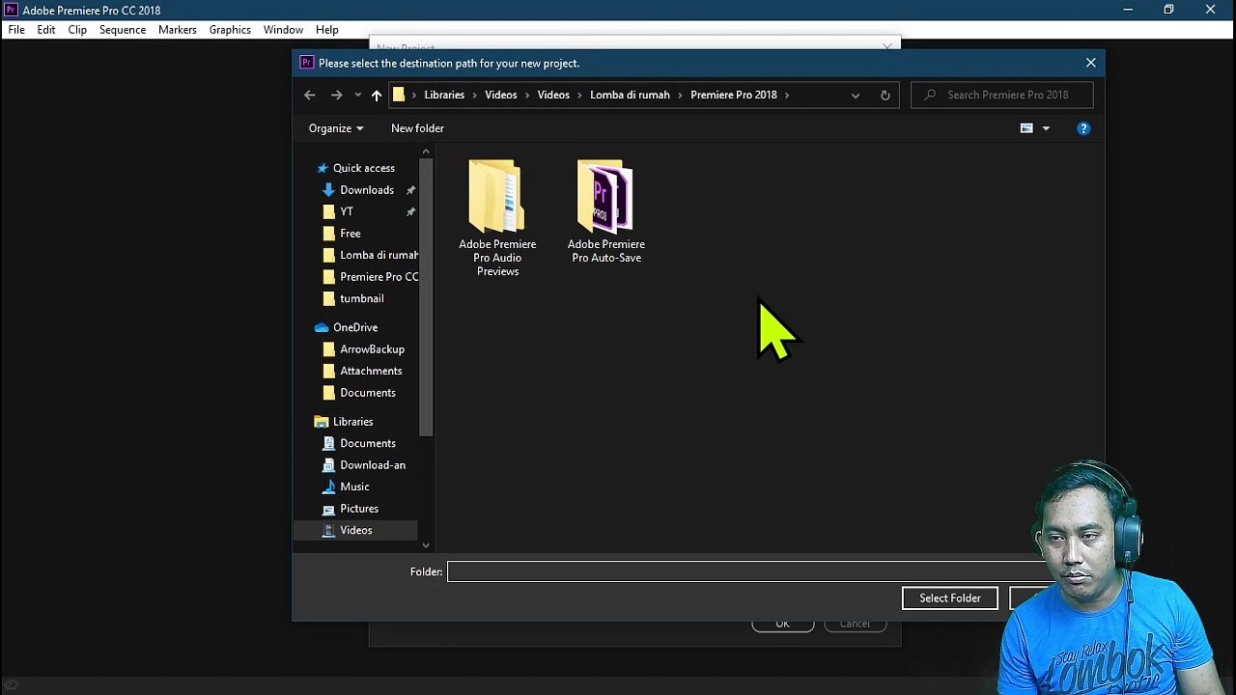Close the destination path dialog
Viewport: 1236px width, 695px height.
(1091, 63)
